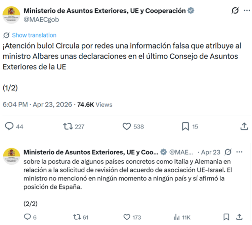Click Show translation link

click(34, 35)
